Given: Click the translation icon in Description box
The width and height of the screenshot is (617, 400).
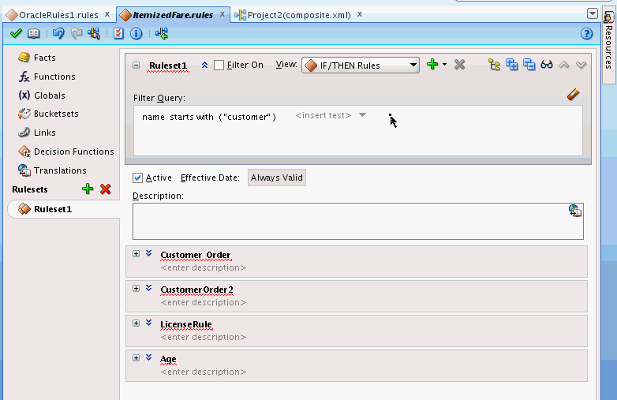Looking at the screenshot, I should 575,211.
